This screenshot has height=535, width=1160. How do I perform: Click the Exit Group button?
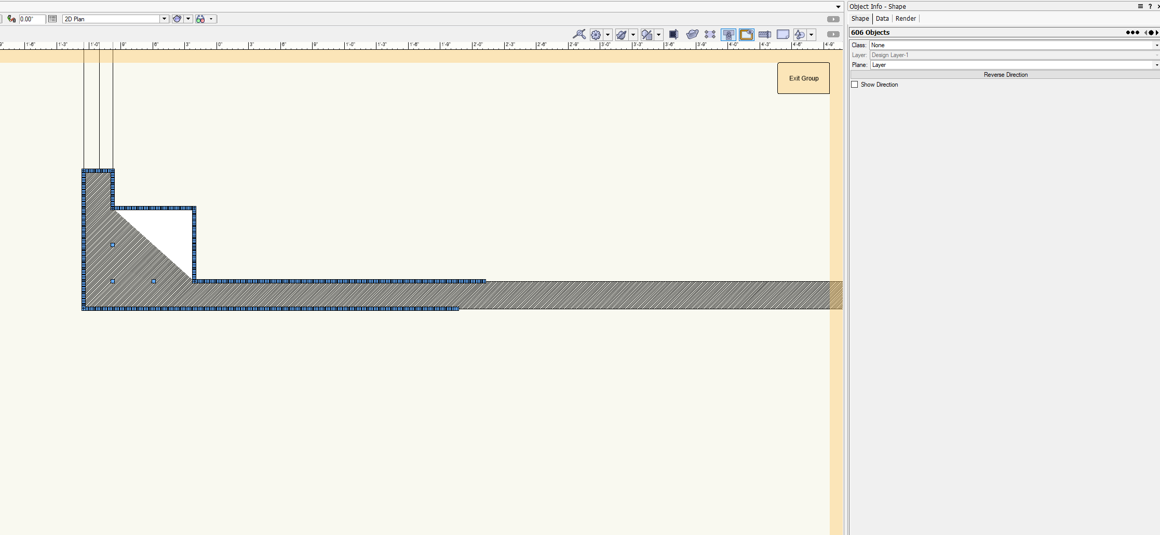803,78
